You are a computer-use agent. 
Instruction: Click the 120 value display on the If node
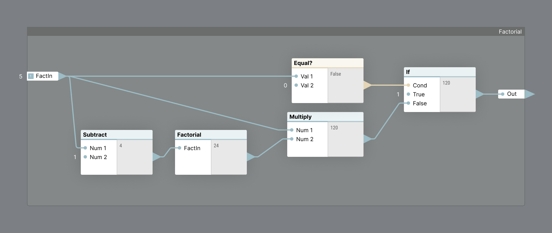446,83
